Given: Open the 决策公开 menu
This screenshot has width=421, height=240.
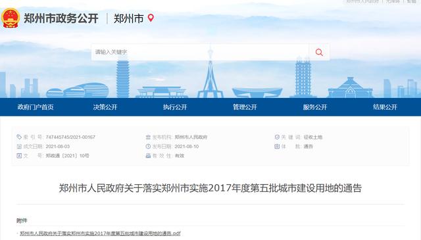Looking at the screenshot, I should pos(105,107).
